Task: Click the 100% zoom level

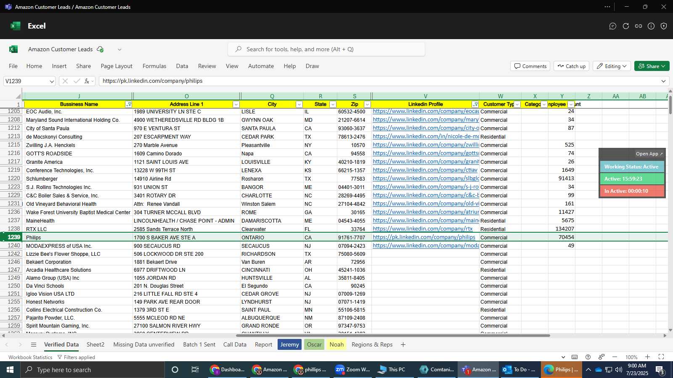Action: (x=631, y=357)
